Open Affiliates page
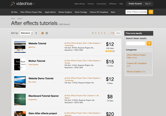166x116 pixels. 113,4
